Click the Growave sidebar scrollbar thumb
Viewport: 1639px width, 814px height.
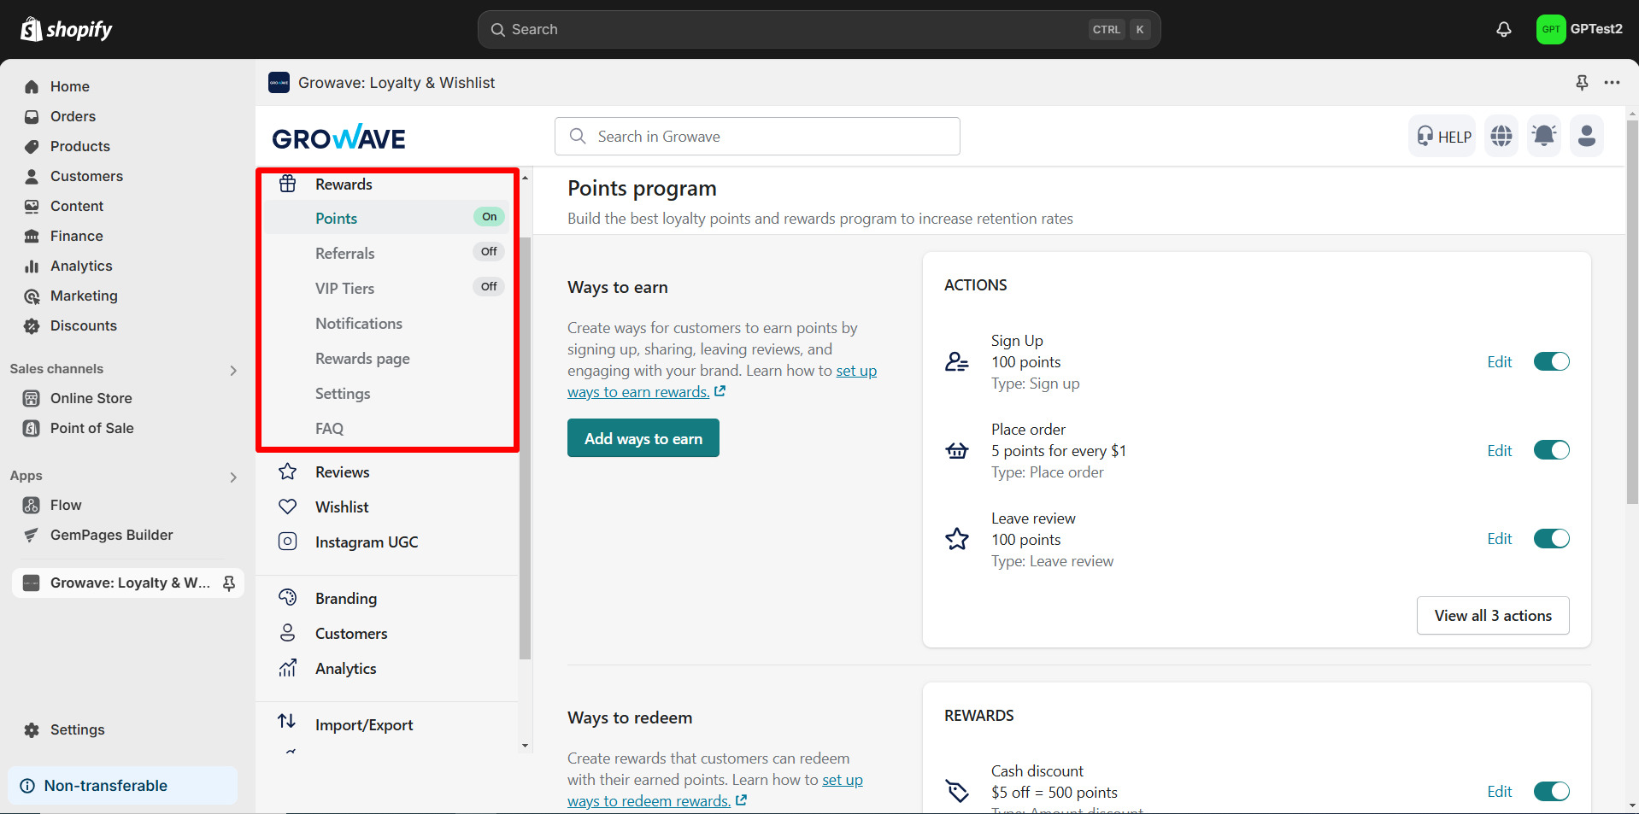pos(525,448)
